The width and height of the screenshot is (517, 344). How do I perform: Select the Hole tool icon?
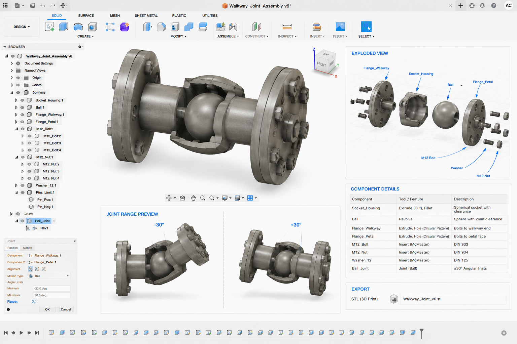93,27
